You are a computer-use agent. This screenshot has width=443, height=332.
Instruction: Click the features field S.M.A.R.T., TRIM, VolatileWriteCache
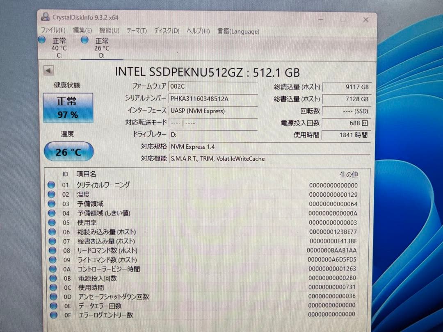click(x=269, y=159)
